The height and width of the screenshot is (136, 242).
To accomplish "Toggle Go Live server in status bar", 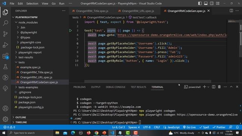I will [x=189, y=127].
